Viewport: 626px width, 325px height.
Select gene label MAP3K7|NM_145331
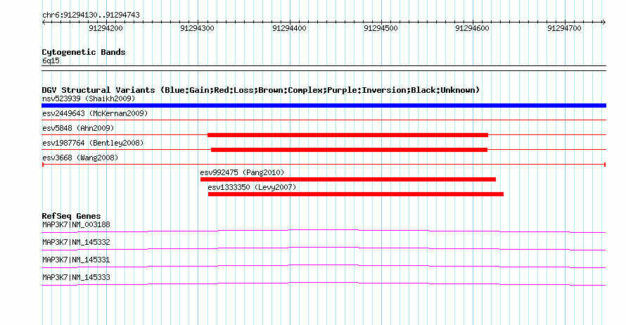[76, 260]
